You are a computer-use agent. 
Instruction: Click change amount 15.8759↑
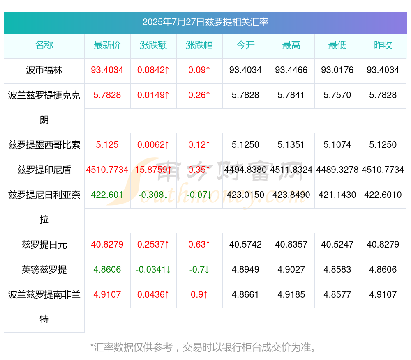point(153,170)
